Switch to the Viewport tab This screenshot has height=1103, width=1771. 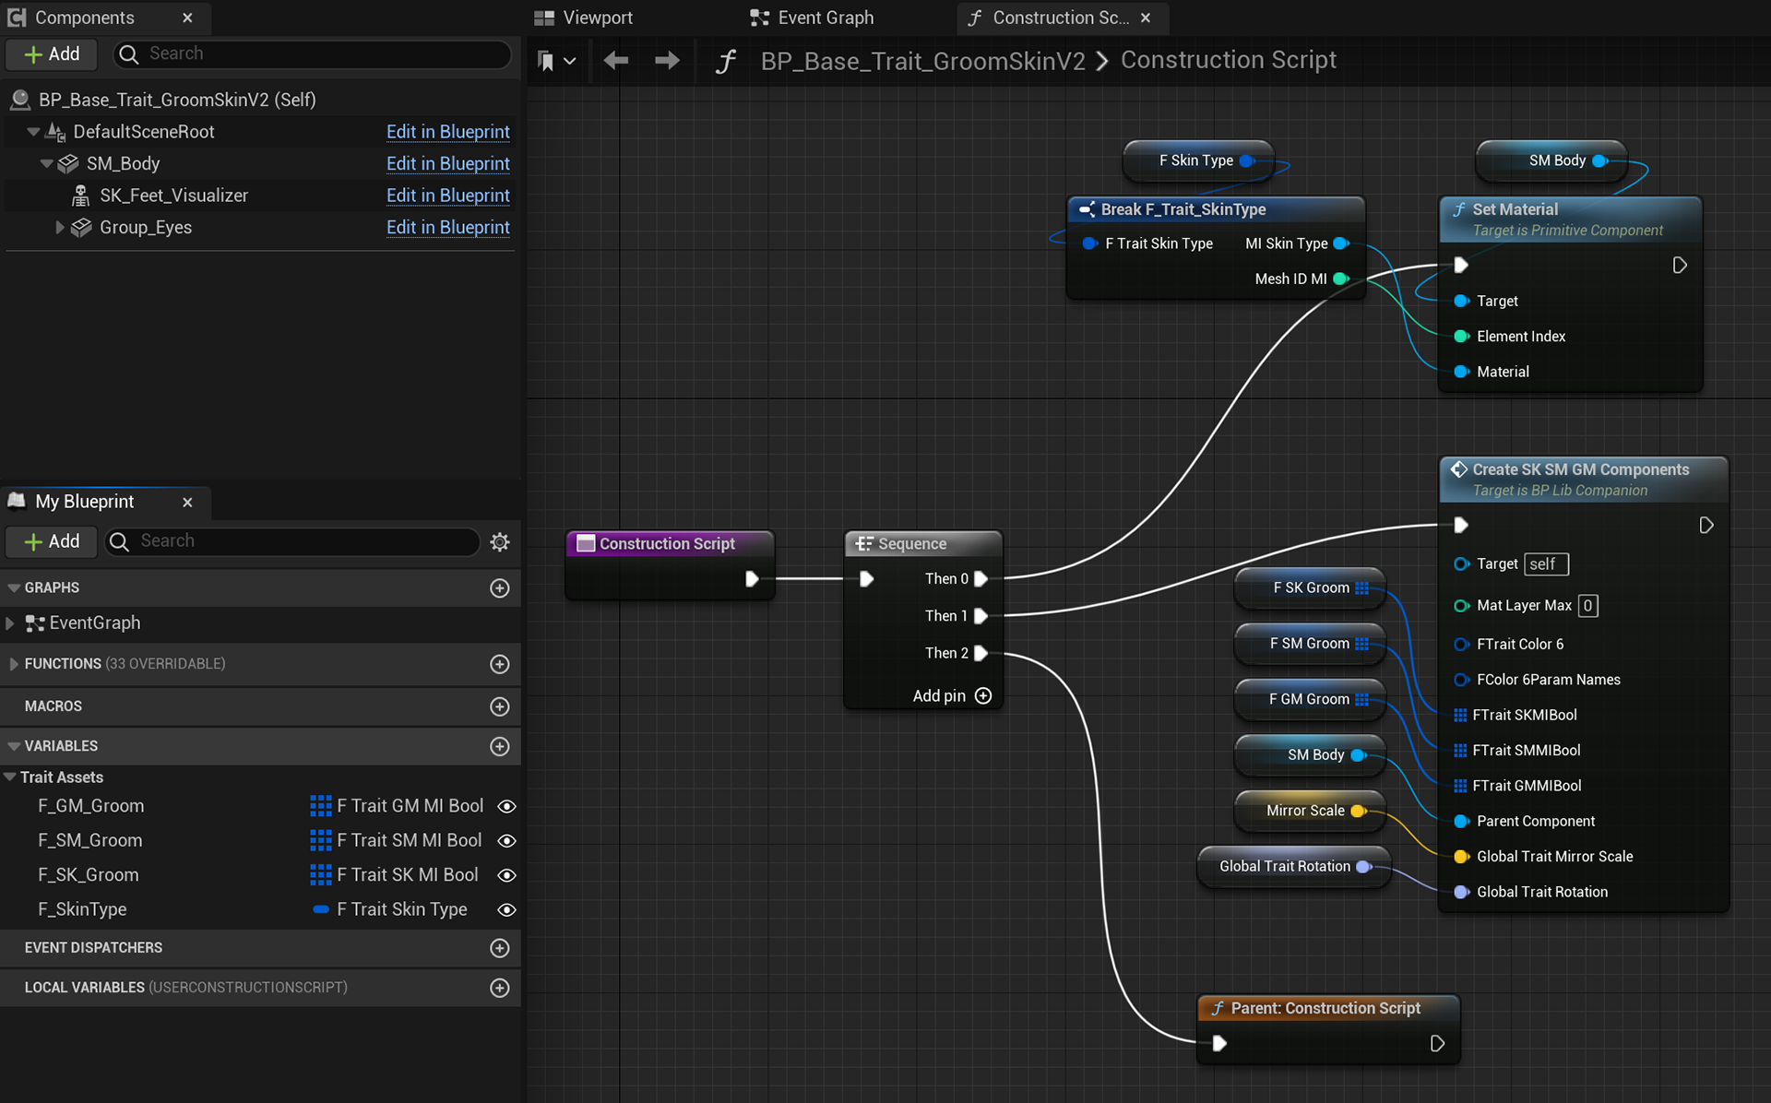[584, 18]
